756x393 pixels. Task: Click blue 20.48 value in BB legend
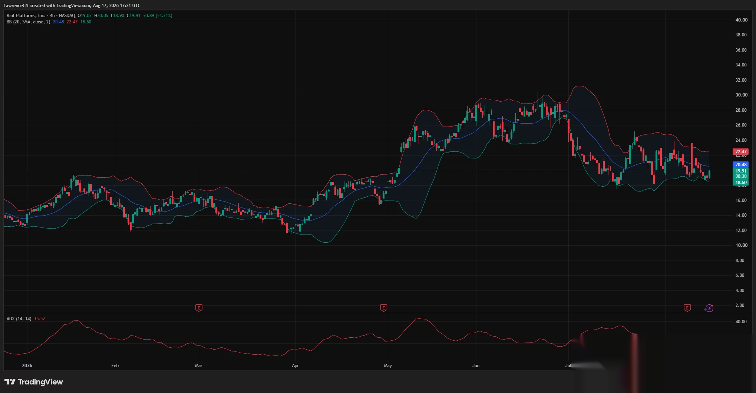pos(58,22)
